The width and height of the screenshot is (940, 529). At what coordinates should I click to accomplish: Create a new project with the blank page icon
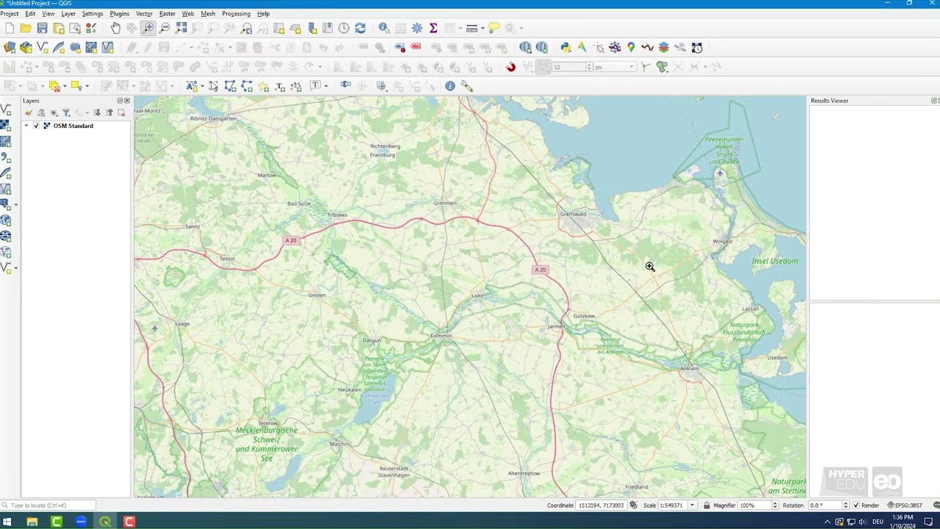point(10,28)
